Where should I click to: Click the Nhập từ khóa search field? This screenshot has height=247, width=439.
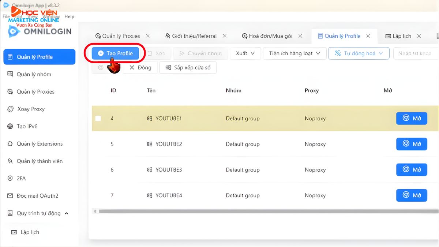415,53
